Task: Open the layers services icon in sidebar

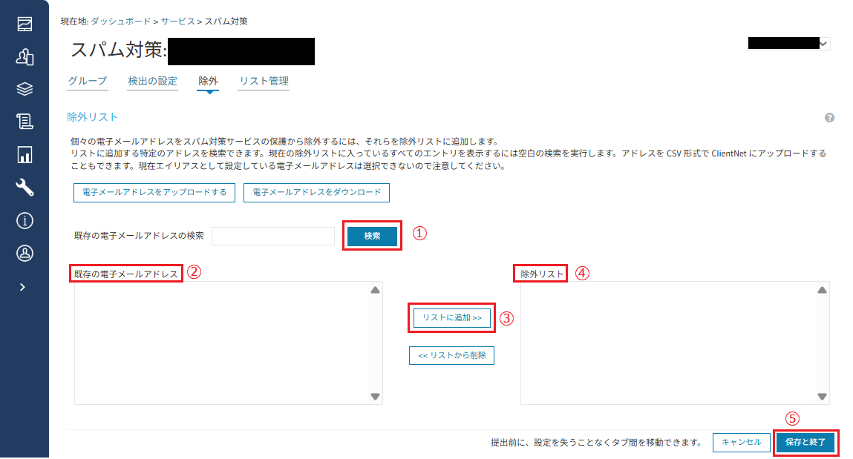Action: 24,89
